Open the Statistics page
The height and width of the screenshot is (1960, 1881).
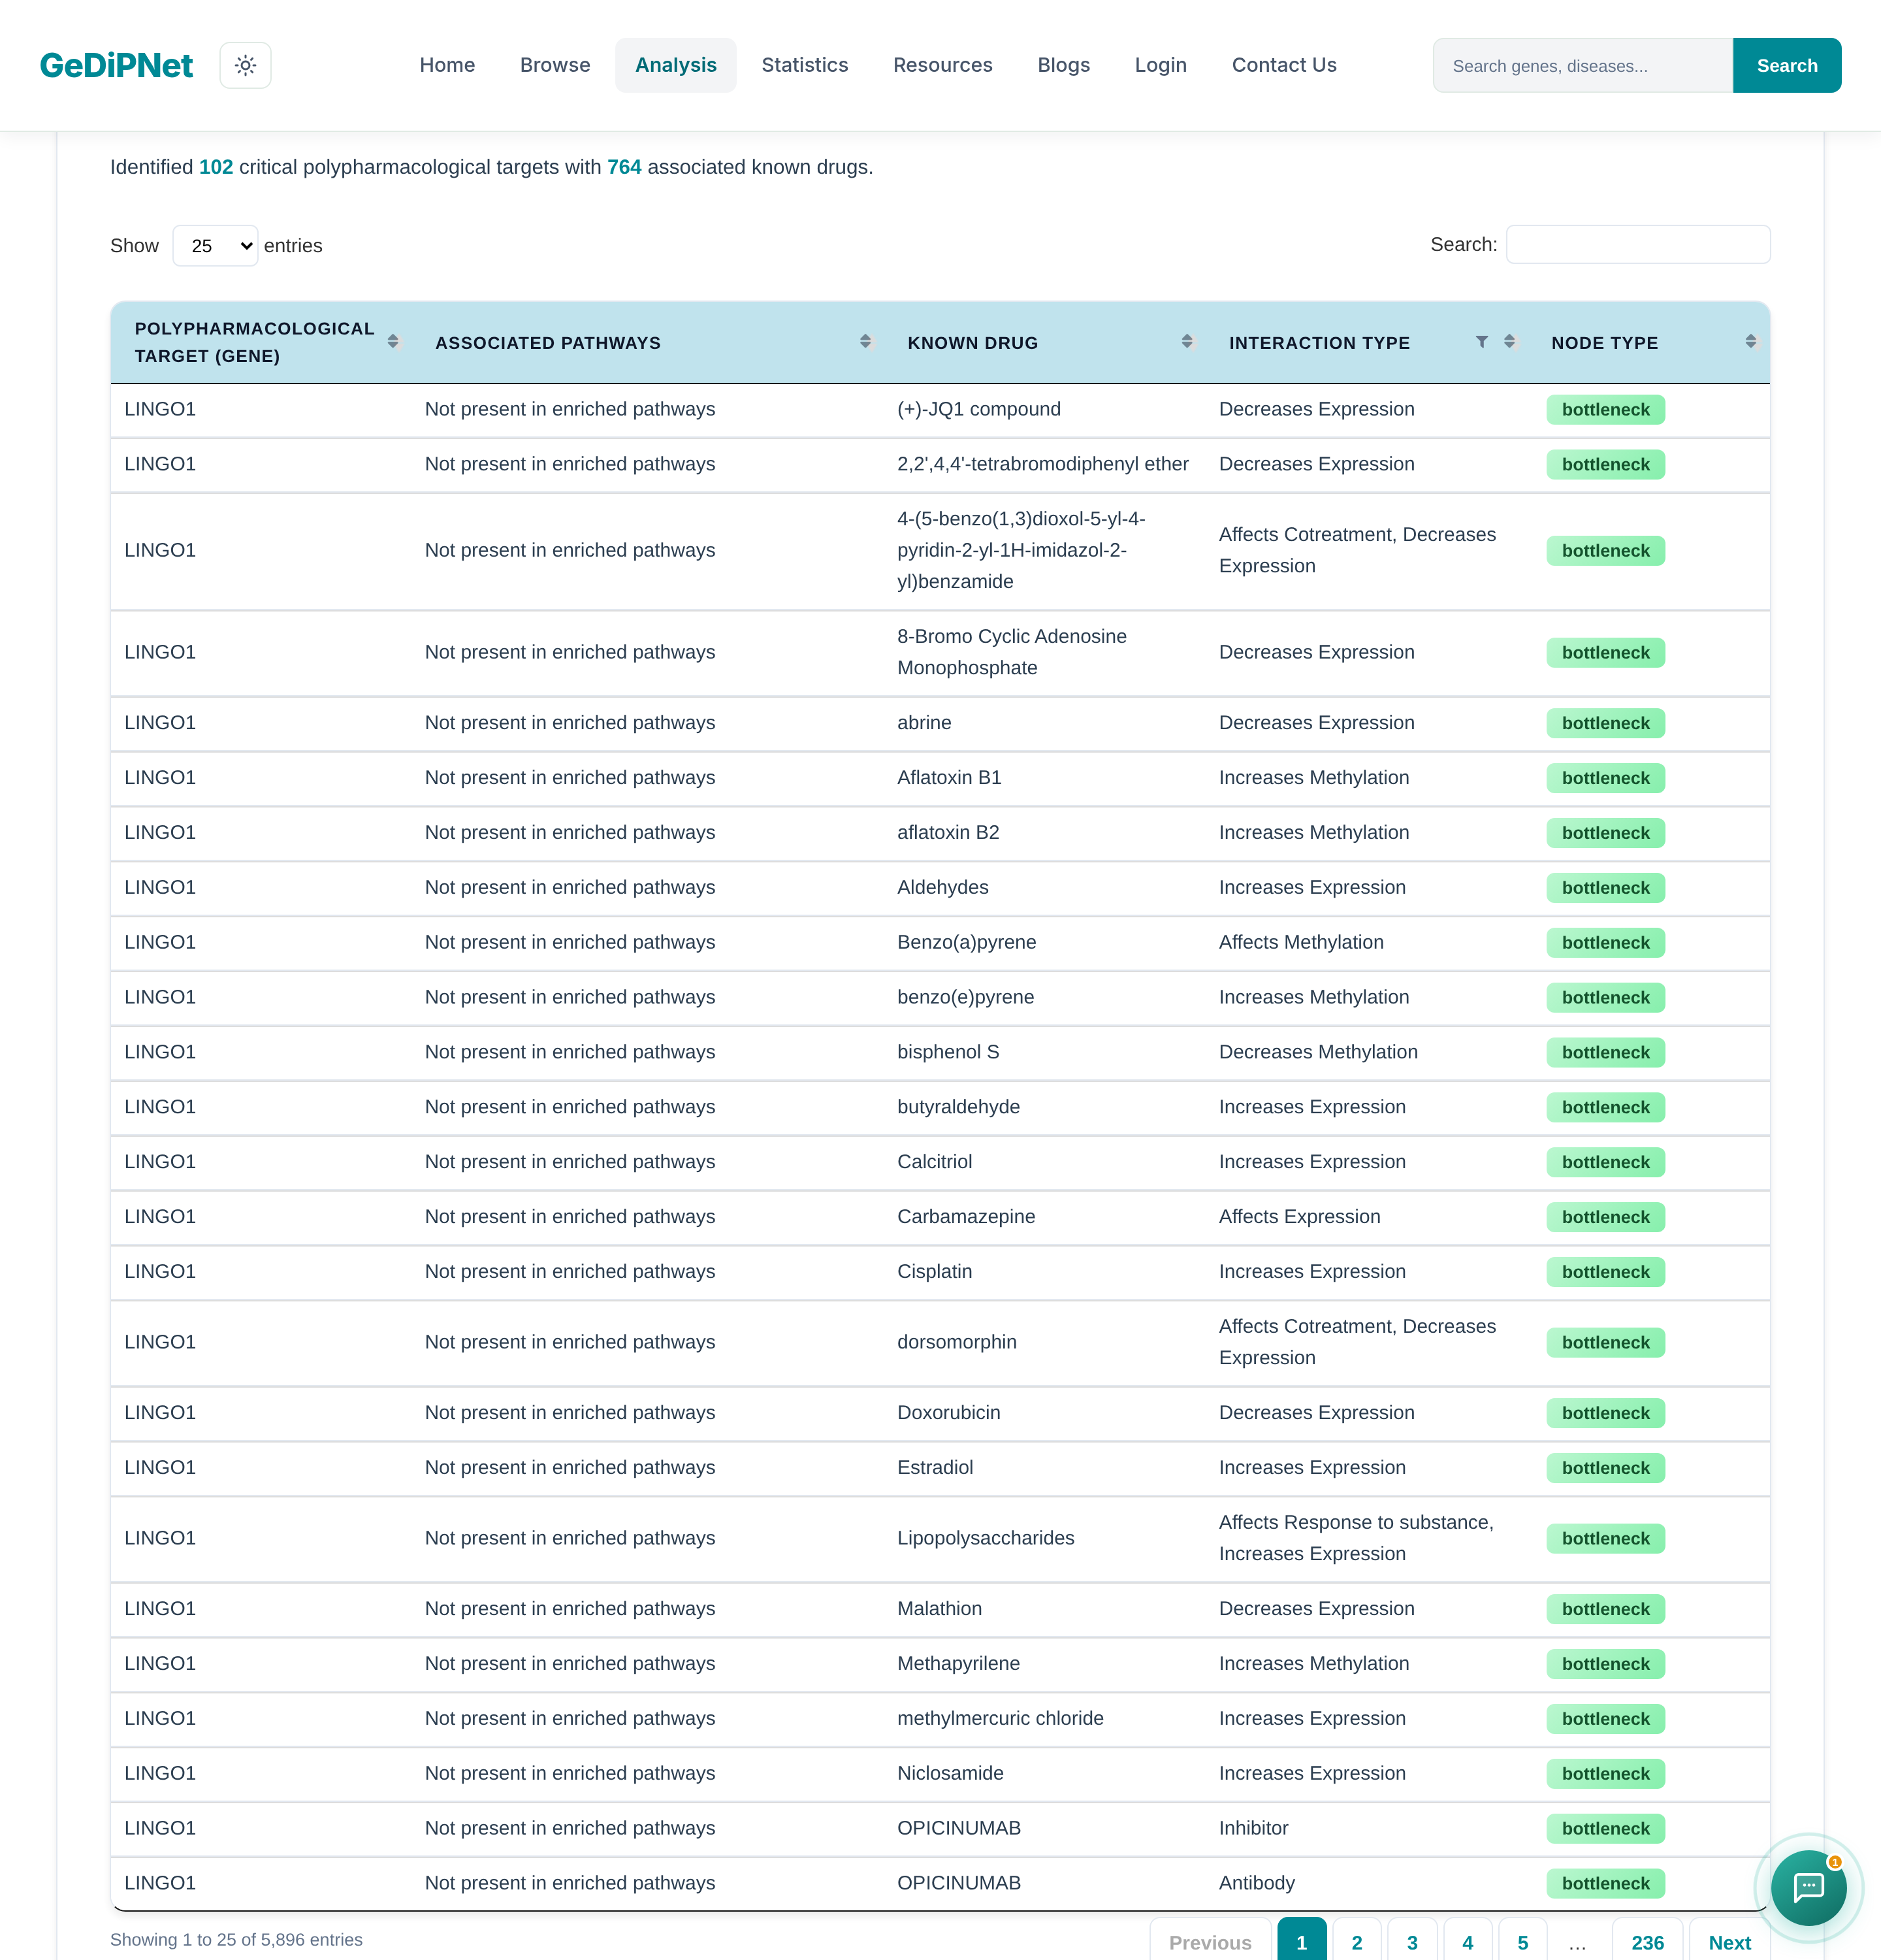(x=805, y=65)
